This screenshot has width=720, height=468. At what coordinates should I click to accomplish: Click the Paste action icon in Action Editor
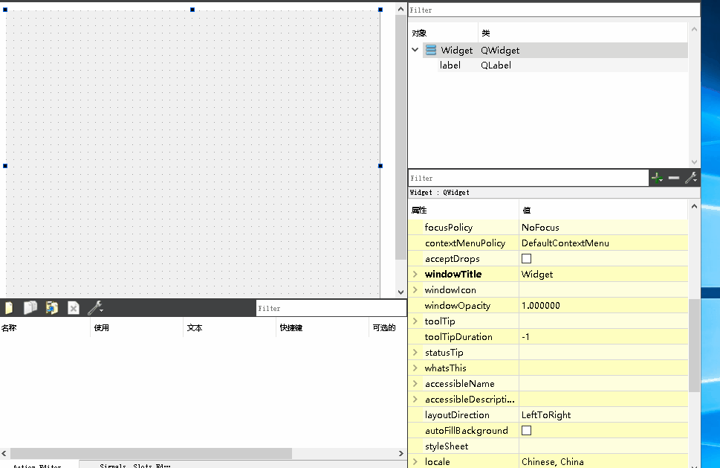tap(52, 307)
